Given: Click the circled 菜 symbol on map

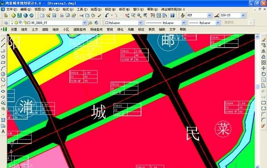Looking at the screenshot, I should pyautogui.click(x=223, y=129).
